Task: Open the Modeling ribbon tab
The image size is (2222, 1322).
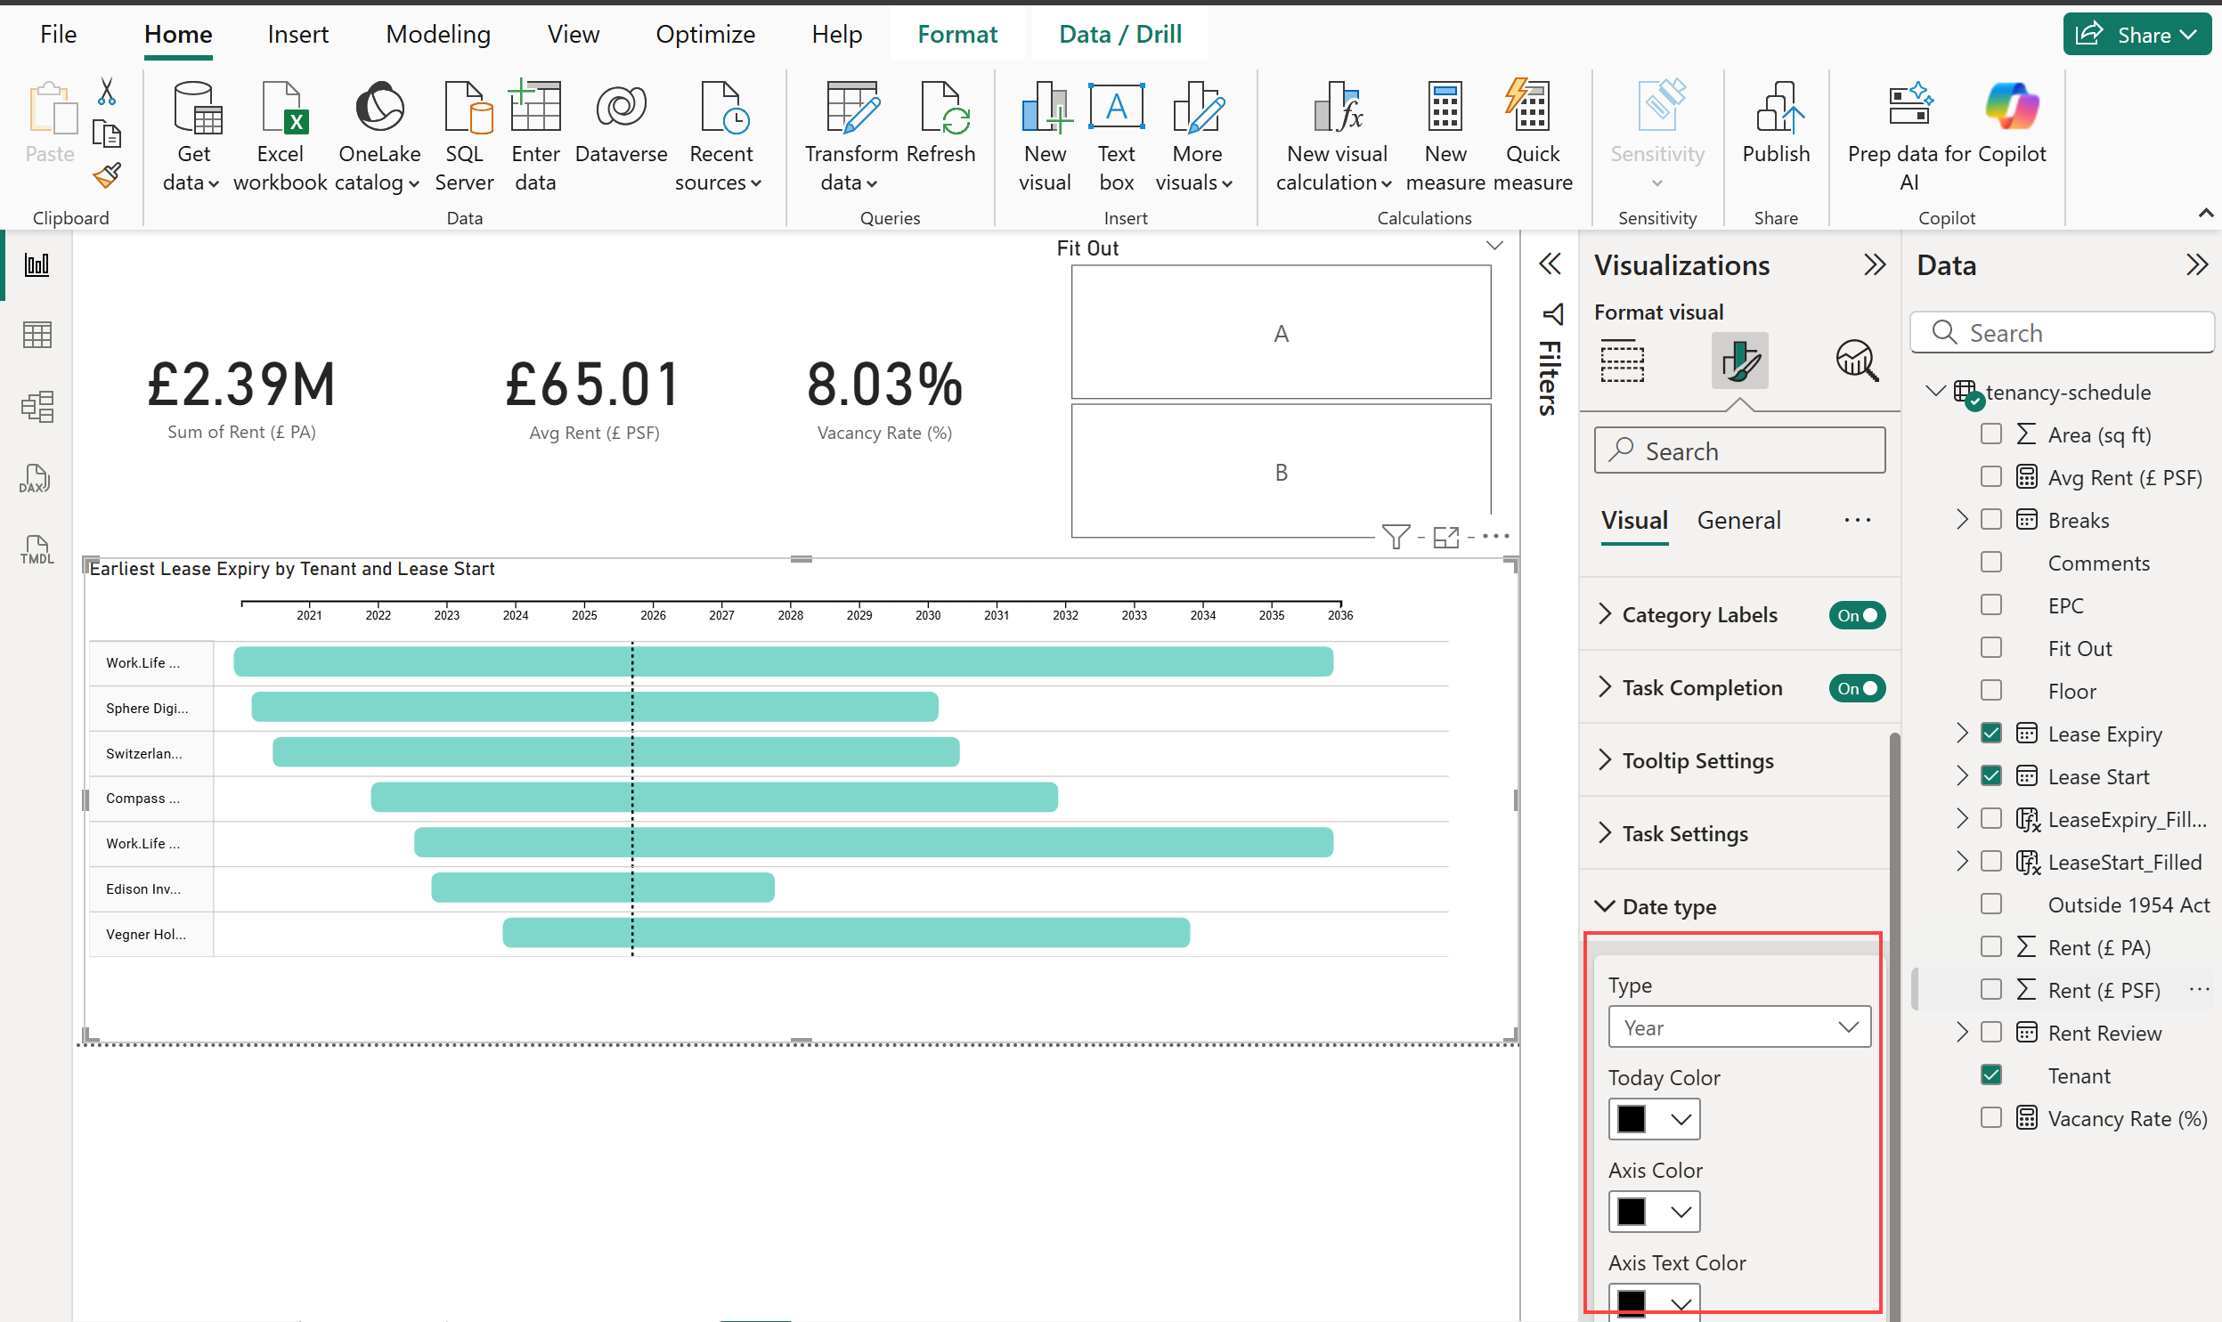Action: point(437,34)
